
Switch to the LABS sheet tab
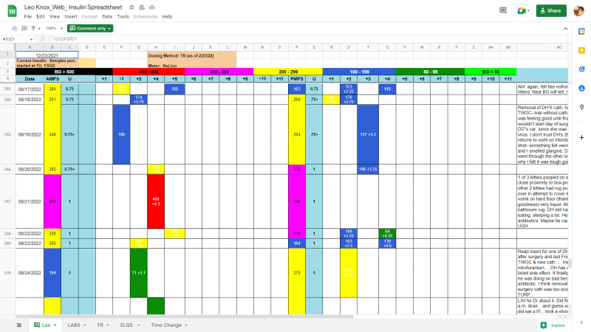tap(74, 325)
